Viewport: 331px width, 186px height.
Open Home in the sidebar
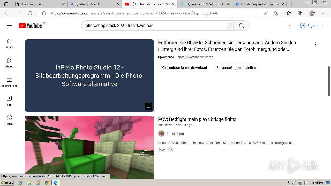click(x=9, y=44)
